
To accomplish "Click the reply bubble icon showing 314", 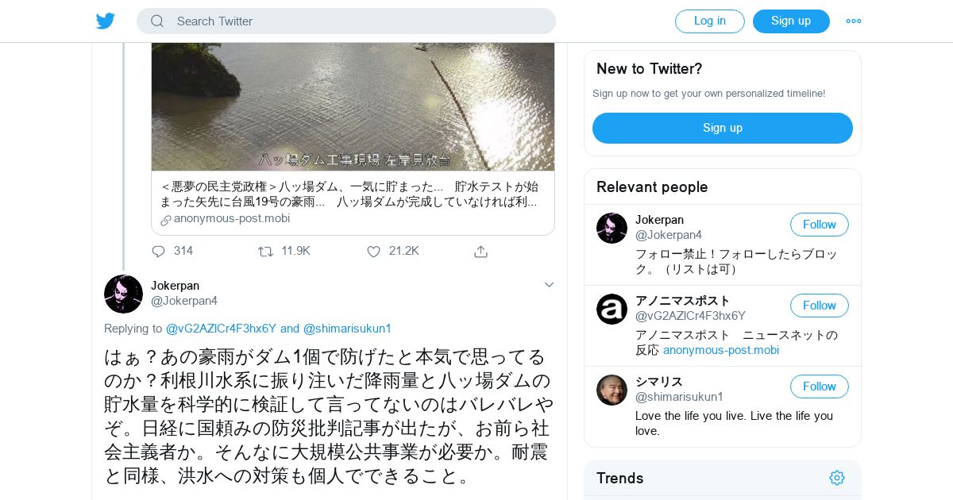I will tap(159, 251).
